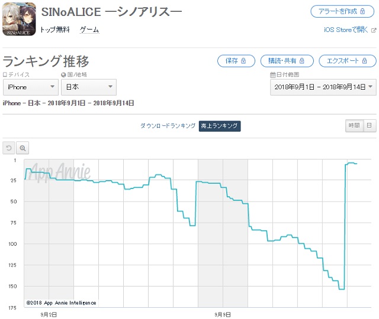Open iOS Storeで開く link
The image size is (379, 319).
346,30
